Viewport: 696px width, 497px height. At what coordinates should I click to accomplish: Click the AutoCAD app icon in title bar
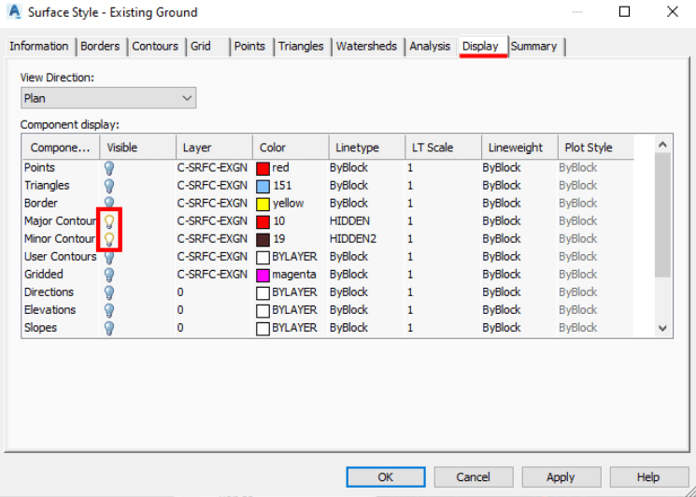pyautogui.click(x=15, y=12)
